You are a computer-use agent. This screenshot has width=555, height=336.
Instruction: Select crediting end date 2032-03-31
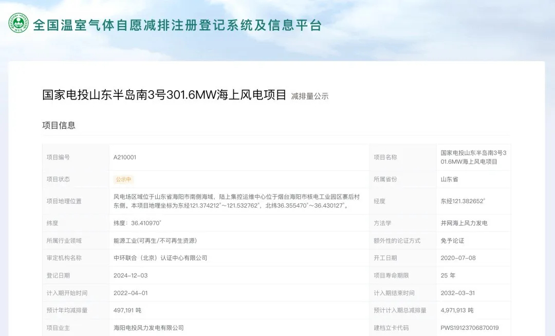click(x=458, y=293)
